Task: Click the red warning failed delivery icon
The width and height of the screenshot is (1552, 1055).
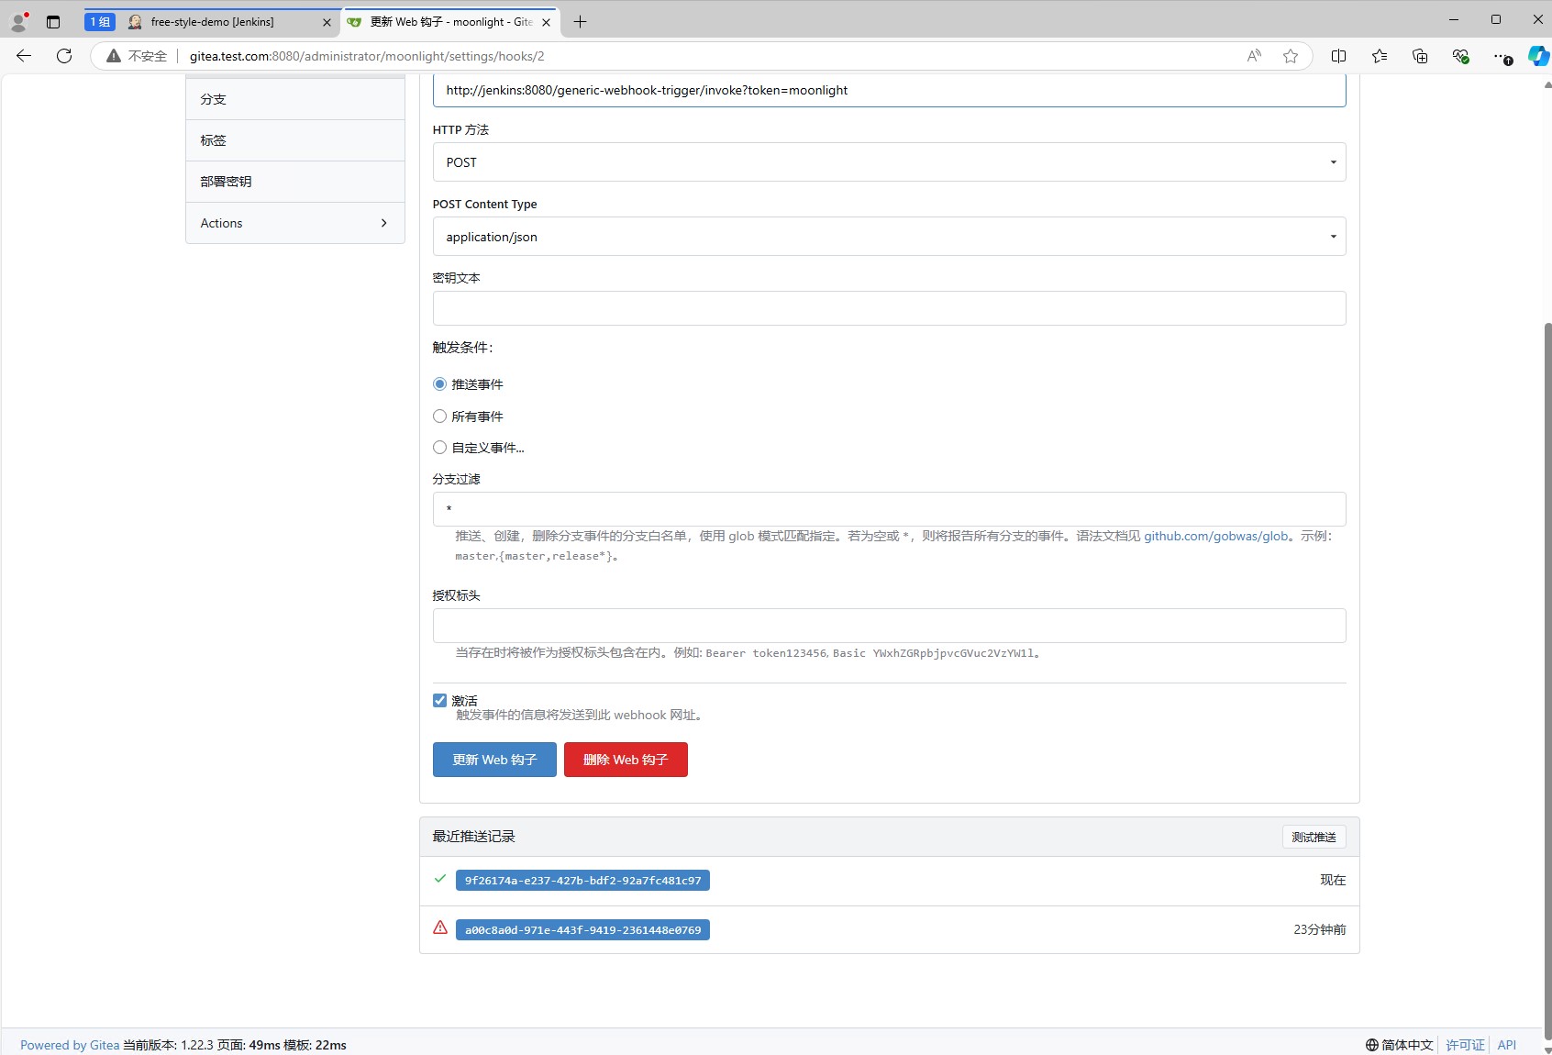Action: 440,927
